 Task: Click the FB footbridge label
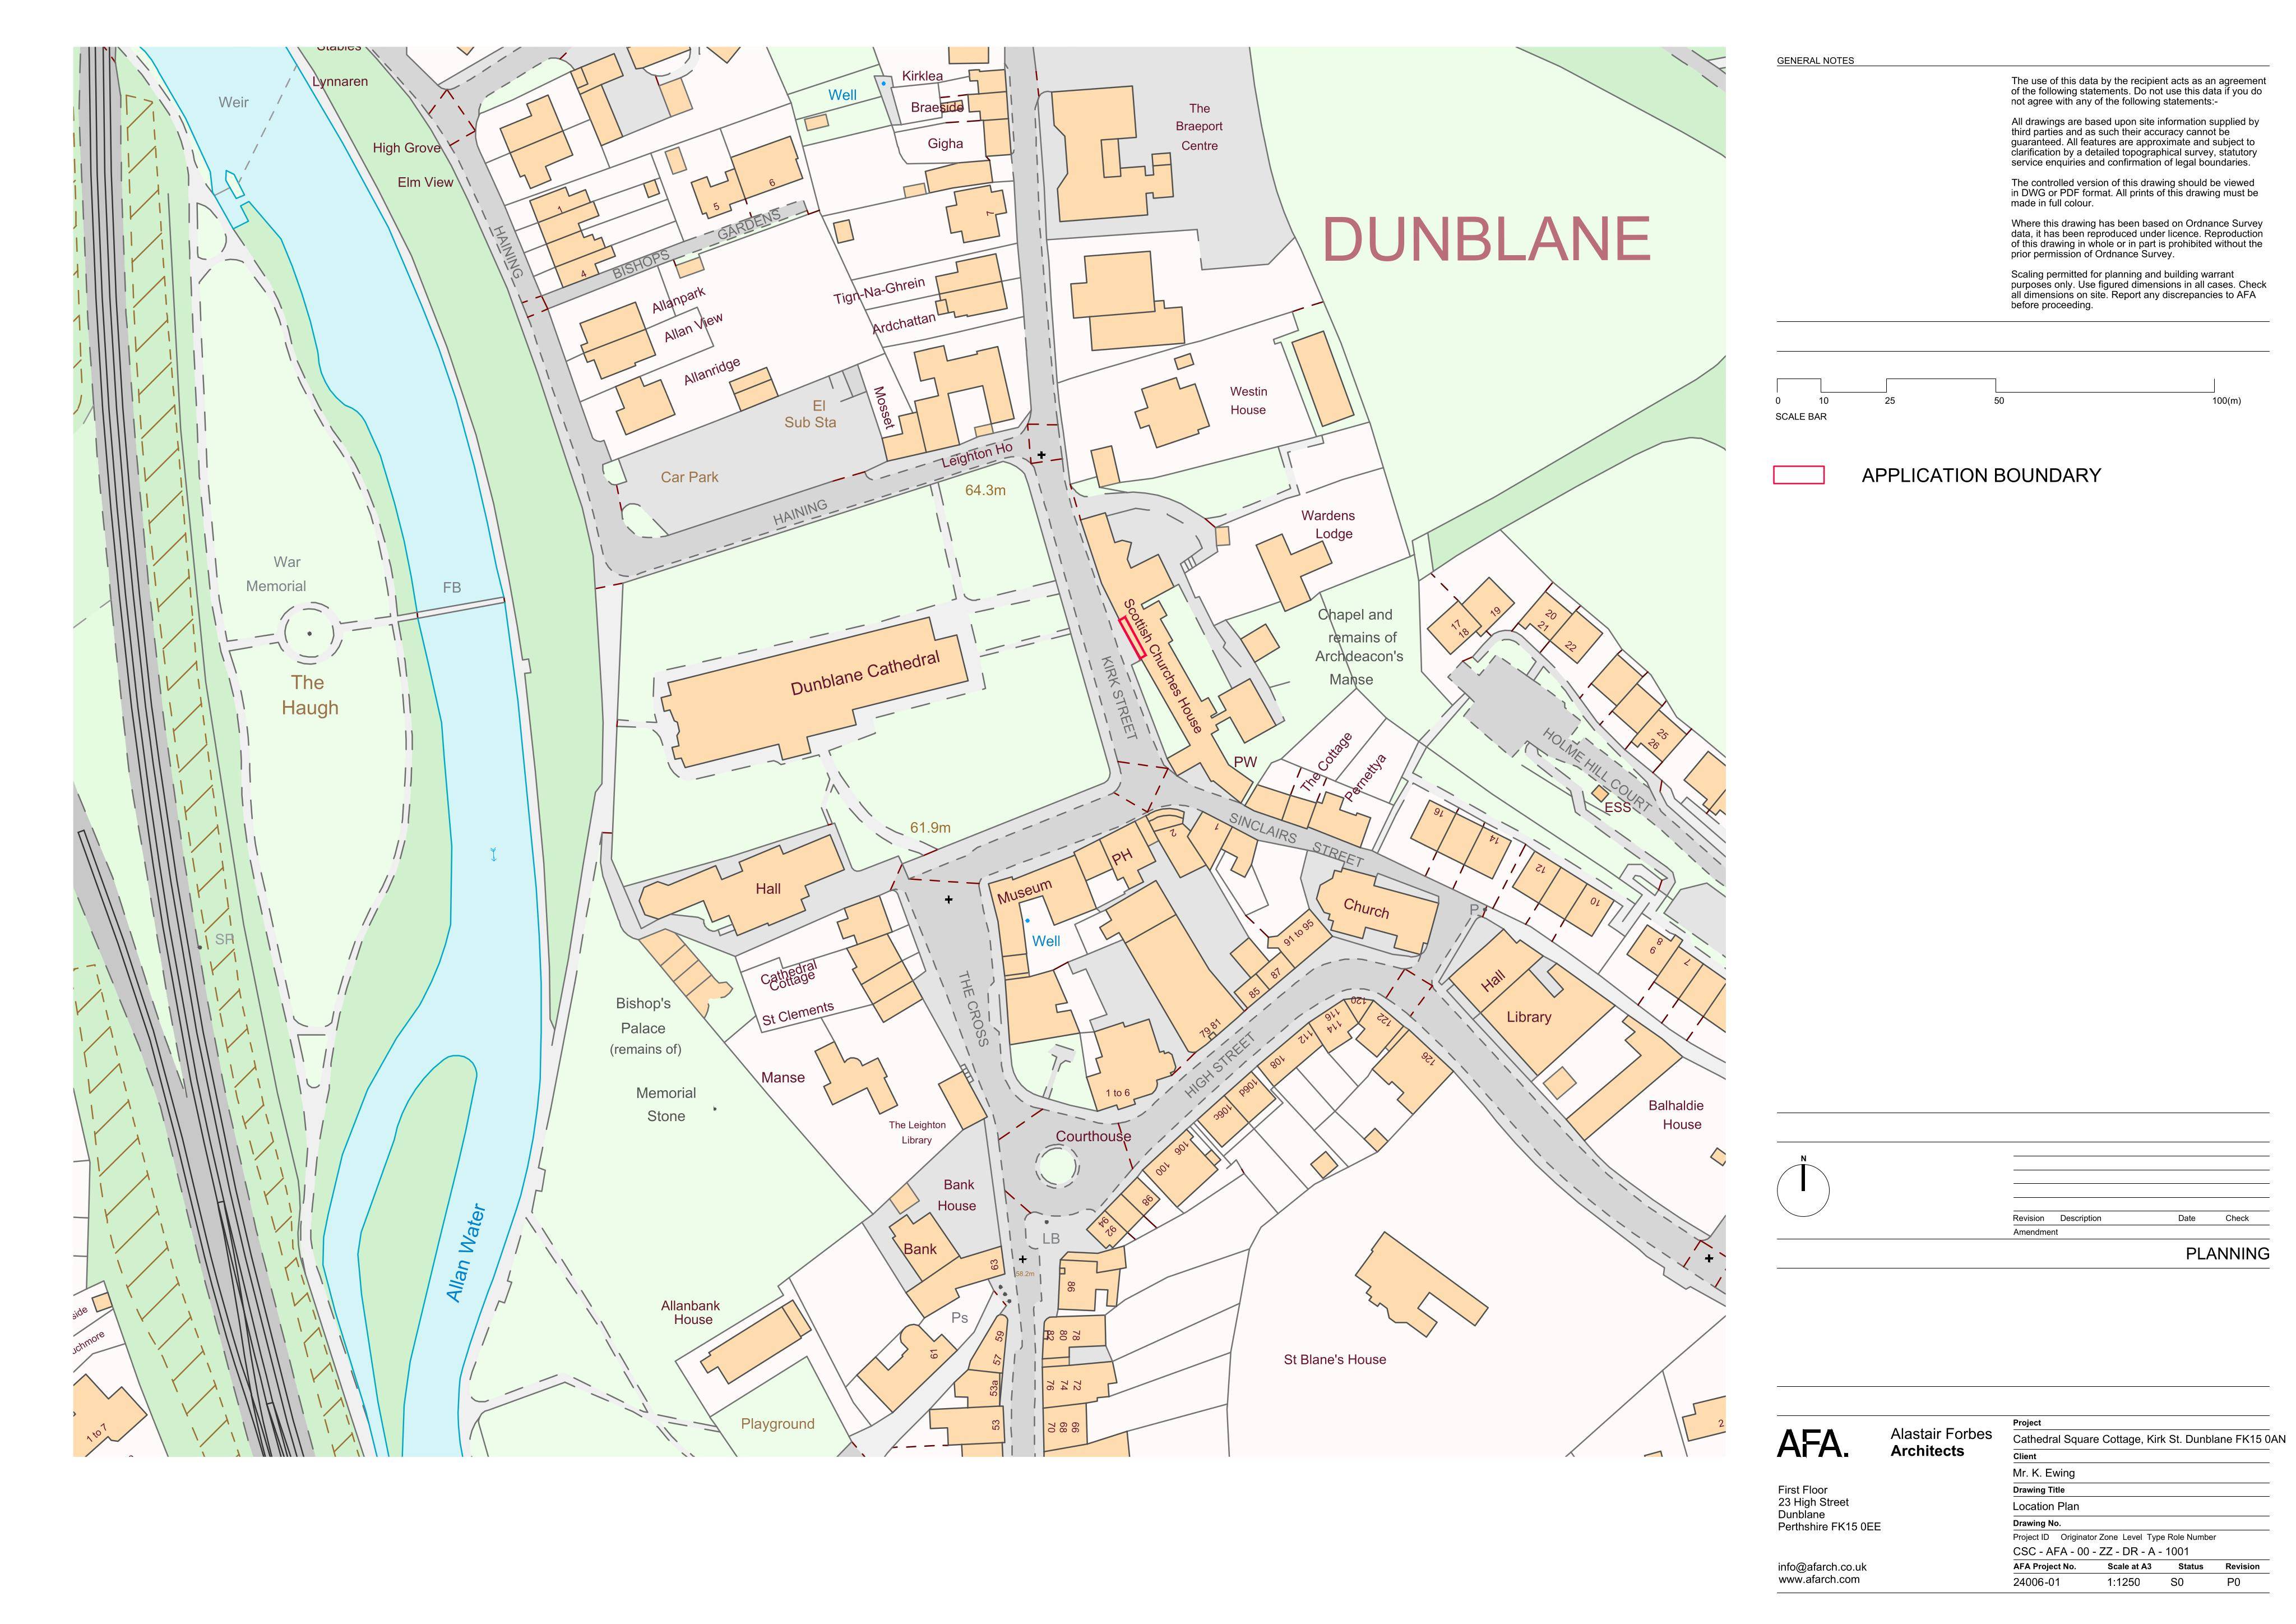click(452, 587)
